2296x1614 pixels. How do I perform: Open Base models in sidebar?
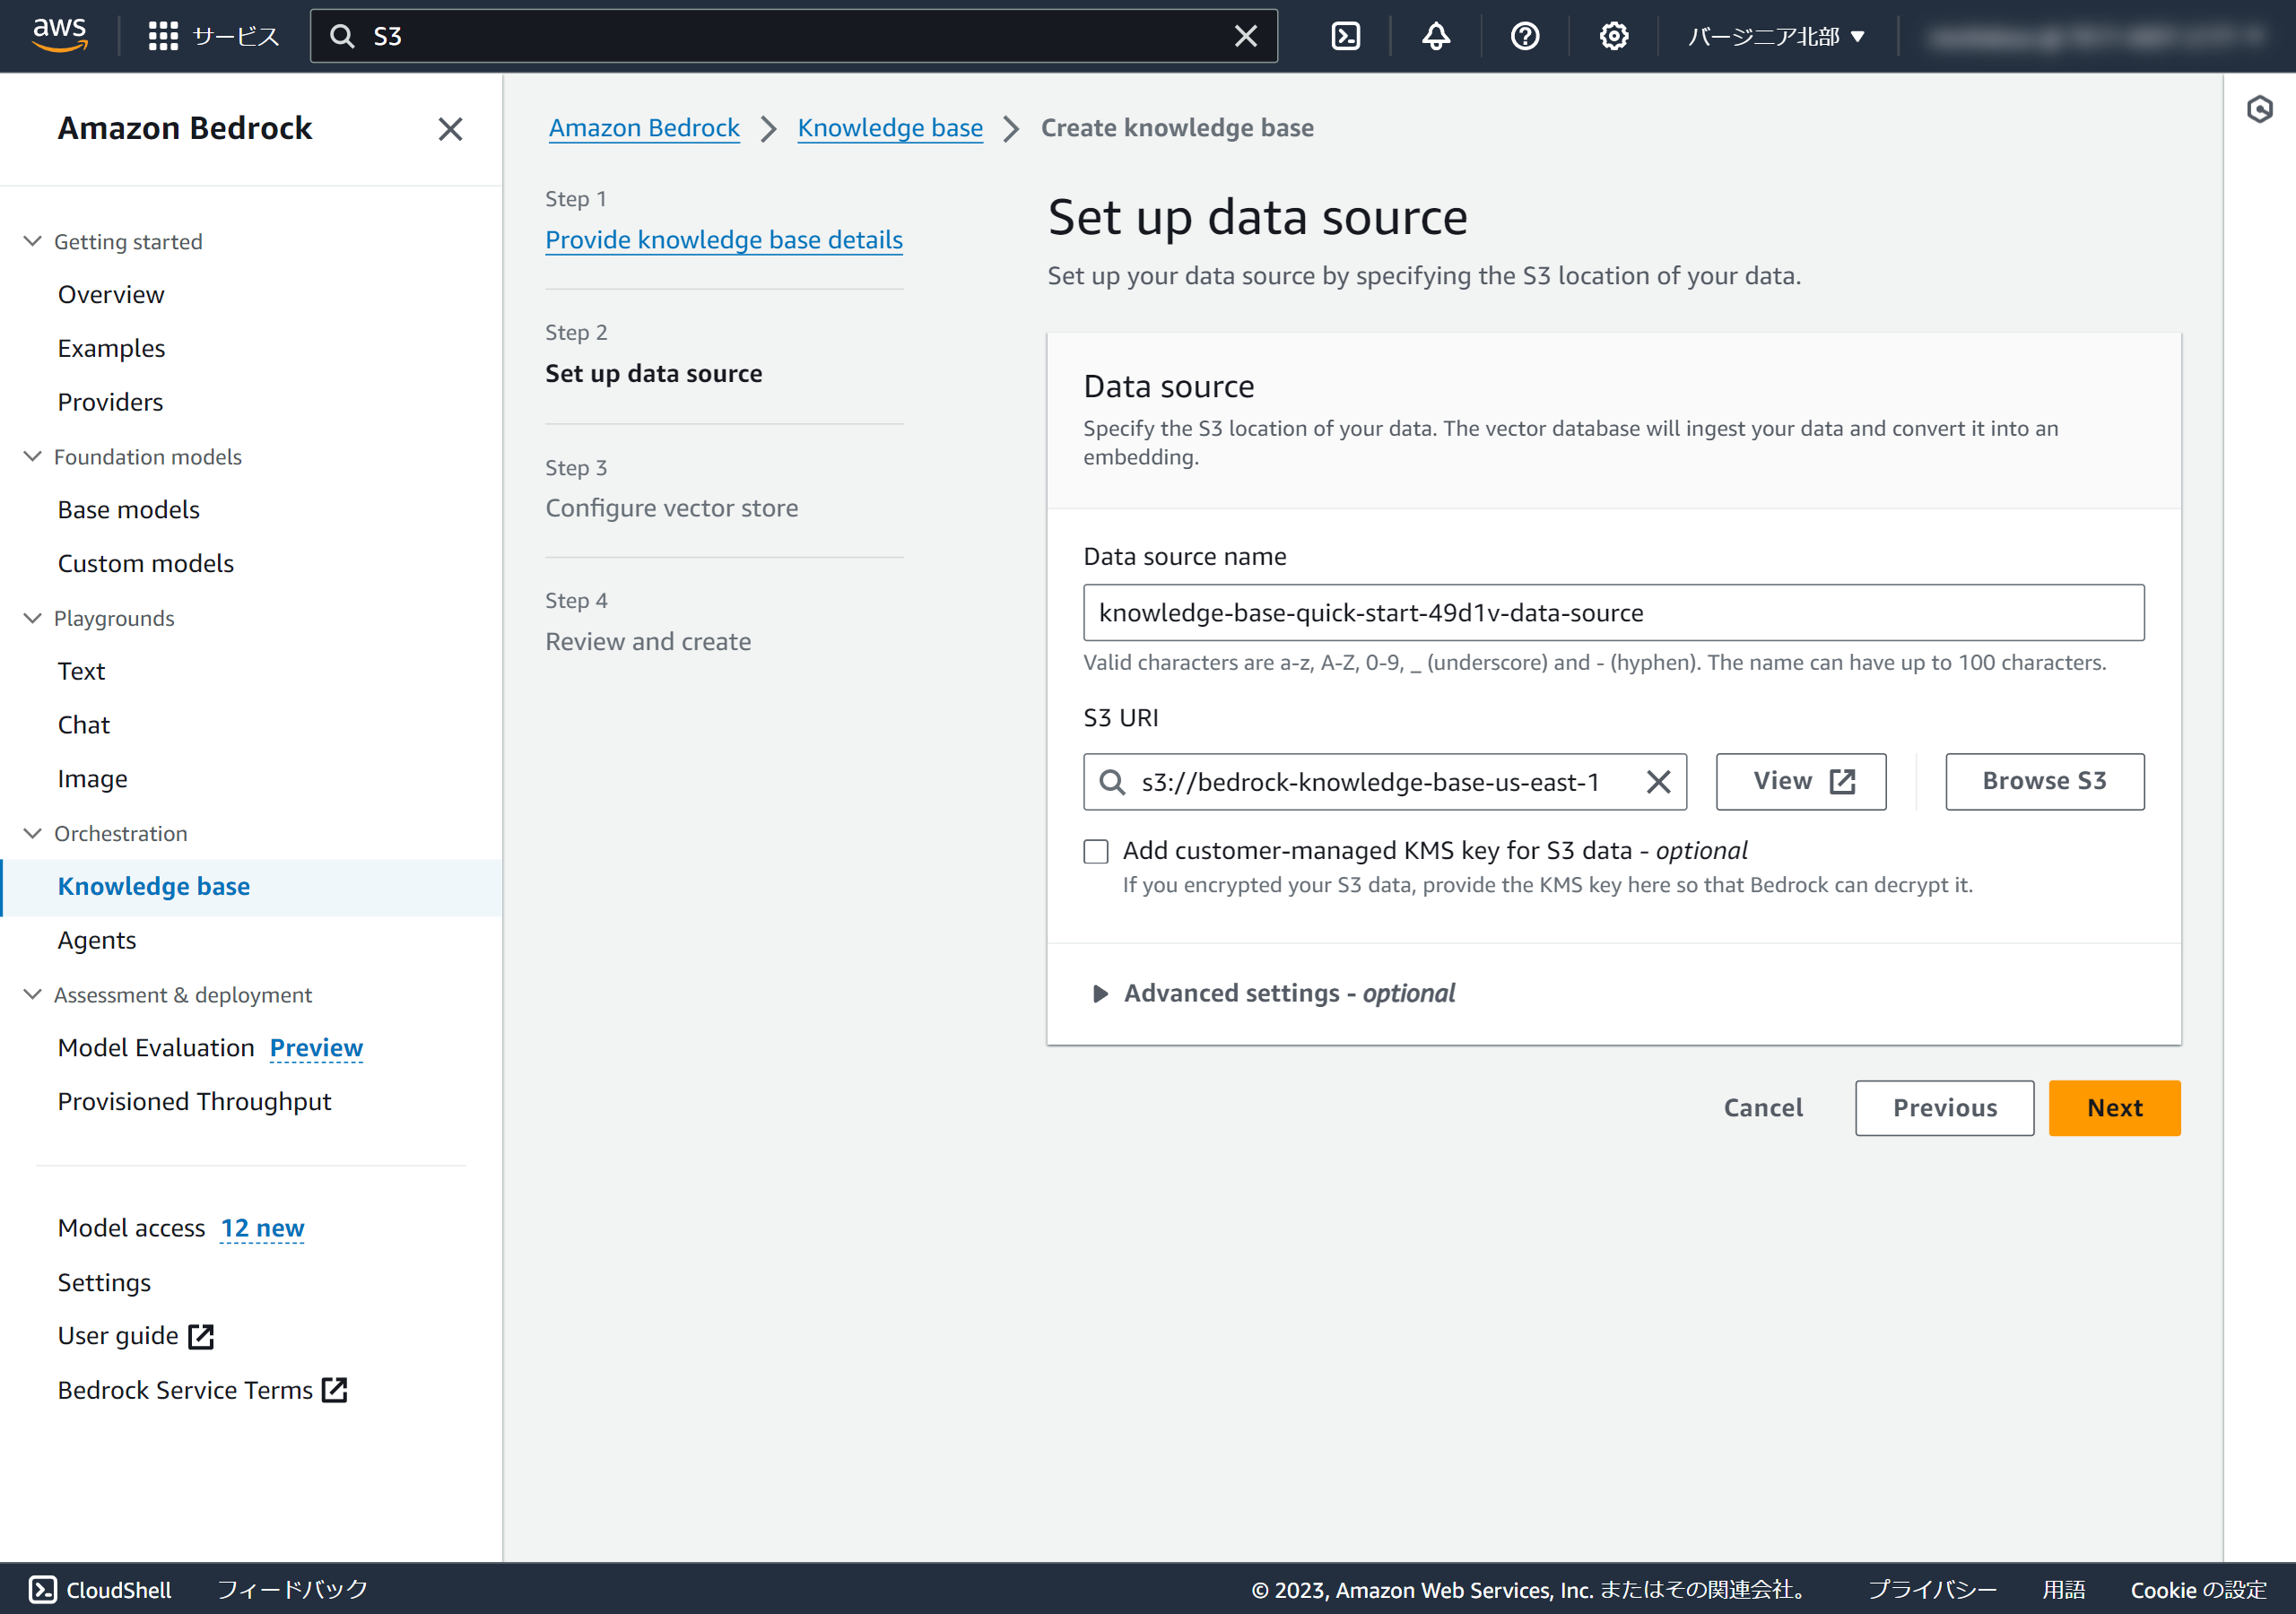(128, 510)
